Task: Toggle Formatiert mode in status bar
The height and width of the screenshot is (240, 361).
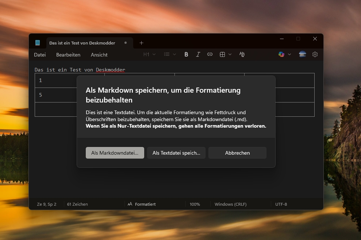Action: click(142, 204)
